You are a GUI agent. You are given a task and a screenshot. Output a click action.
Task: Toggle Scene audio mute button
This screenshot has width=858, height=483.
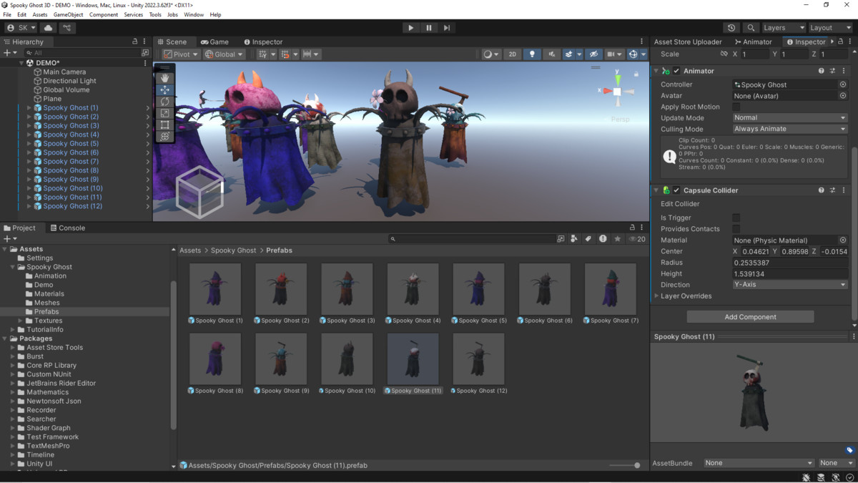(x=551, y=54)
